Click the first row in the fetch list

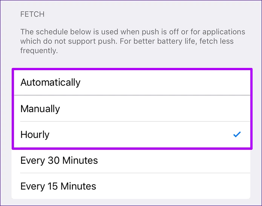pos(131,82)
